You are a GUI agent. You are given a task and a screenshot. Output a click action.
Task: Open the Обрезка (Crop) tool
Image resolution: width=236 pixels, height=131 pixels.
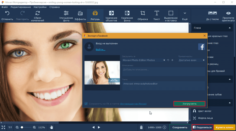click(143, 16)
